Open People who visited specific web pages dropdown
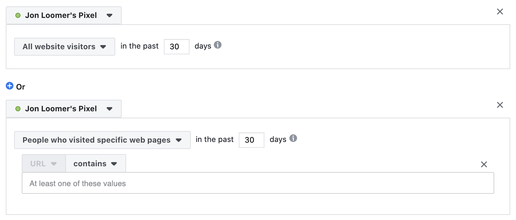 (102, 140)
